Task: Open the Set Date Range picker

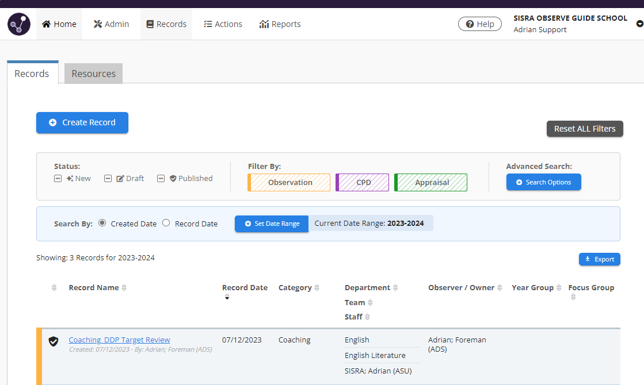Action: click(x=272, y=224)
